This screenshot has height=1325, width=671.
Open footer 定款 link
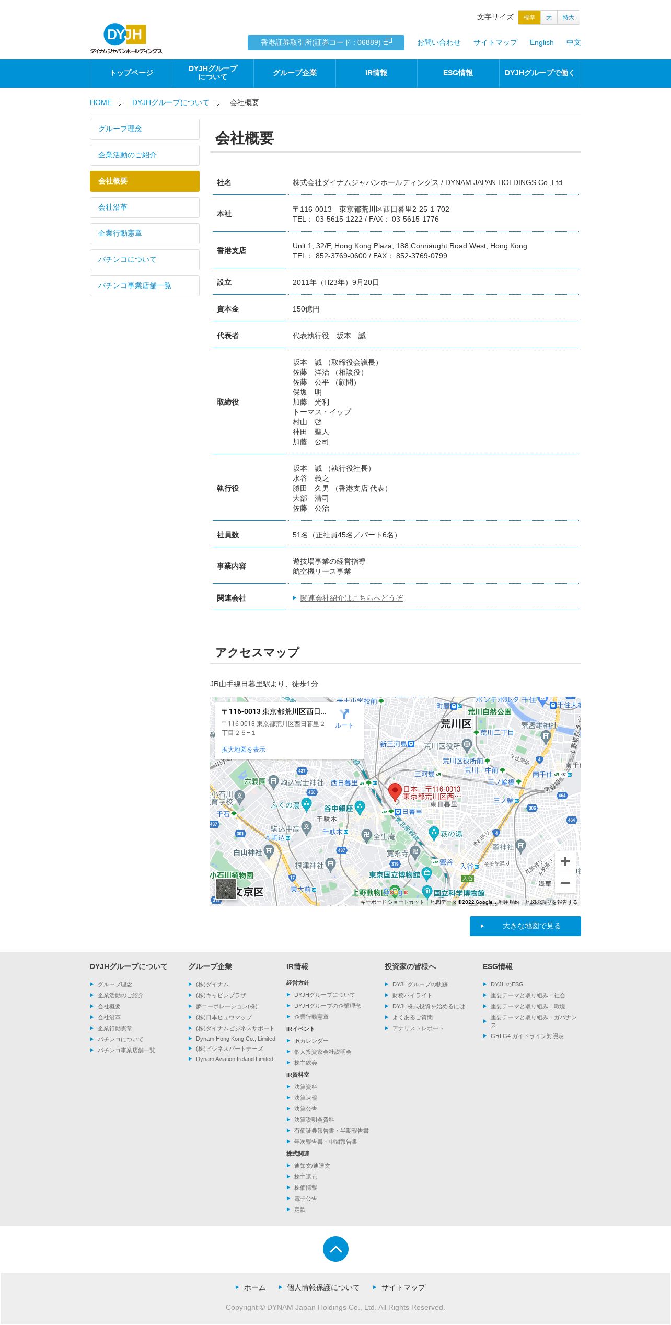300,1209
